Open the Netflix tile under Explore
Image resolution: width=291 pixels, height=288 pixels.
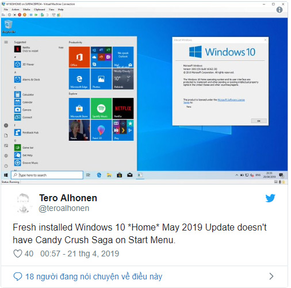[x=123, y=108]
